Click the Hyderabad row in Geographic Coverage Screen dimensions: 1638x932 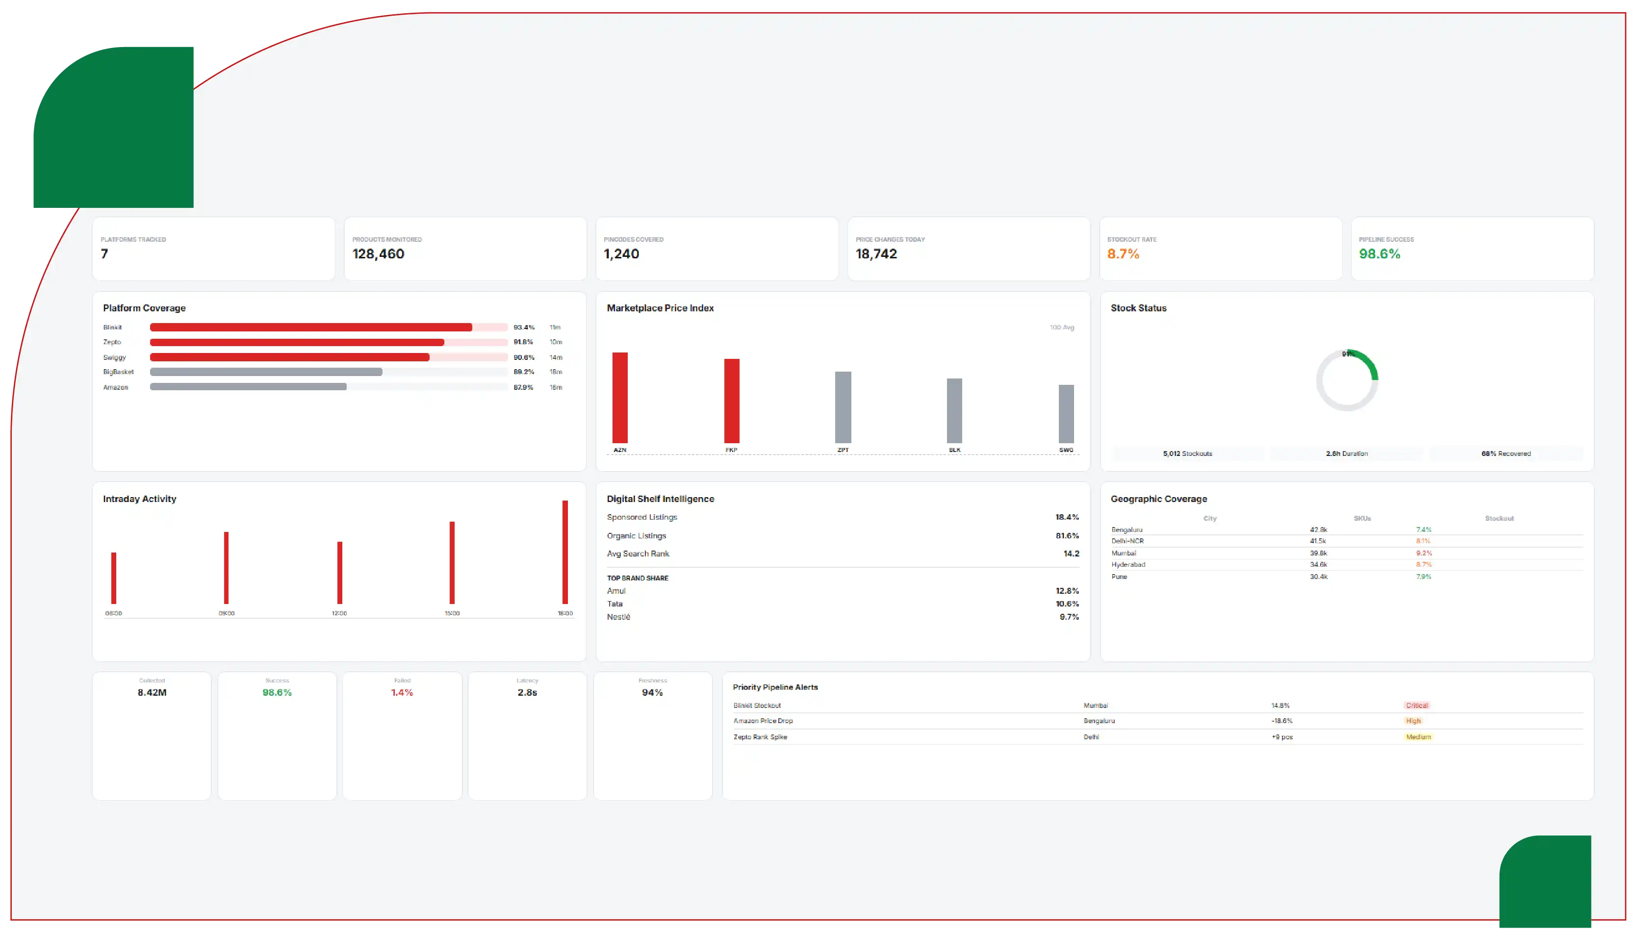pyautogui.click(x=1346, y=565)
